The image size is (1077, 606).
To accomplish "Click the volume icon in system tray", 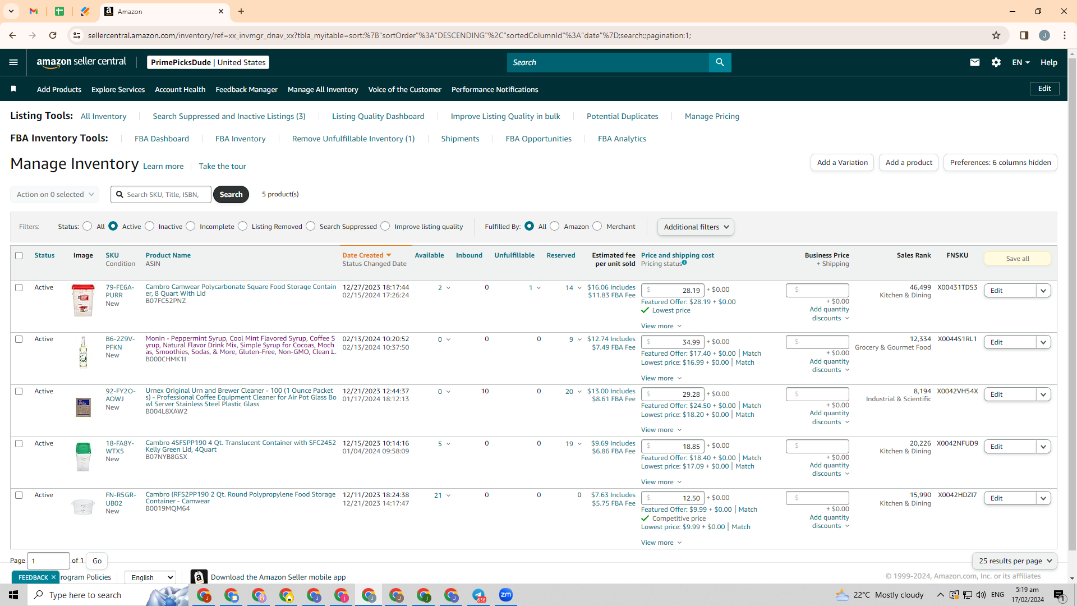I will [x=981, y=595].
